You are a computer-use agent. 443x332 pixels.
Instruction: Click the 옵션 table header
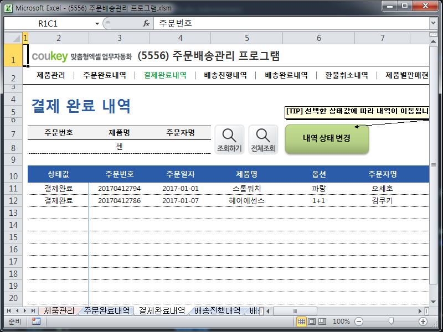[319, 174]
